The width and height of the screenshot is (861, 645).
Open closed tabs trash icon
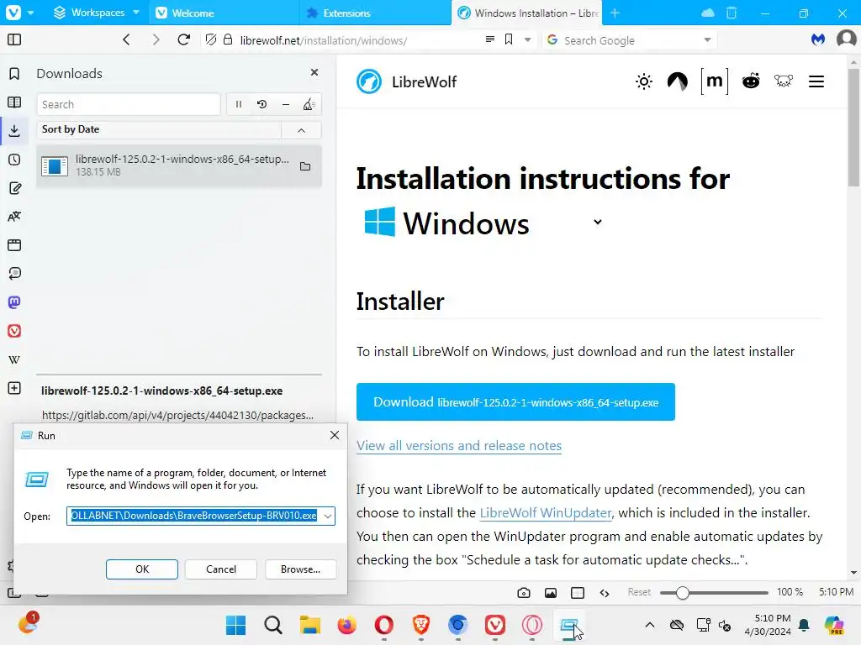click(x=732, y=13)
